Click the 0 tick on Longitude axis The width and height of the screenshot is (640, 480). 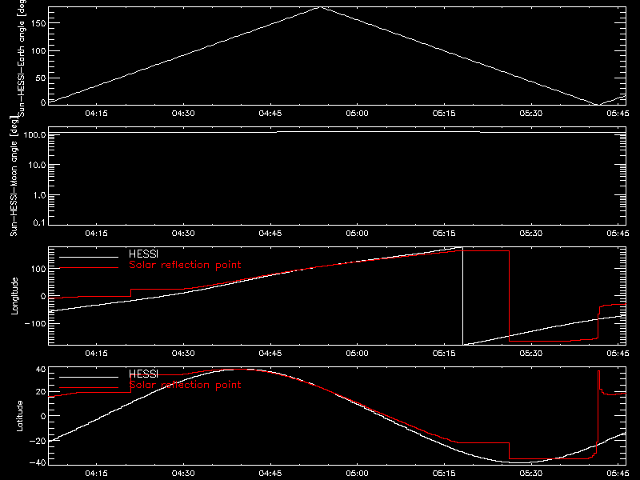(x=43, y=296)
